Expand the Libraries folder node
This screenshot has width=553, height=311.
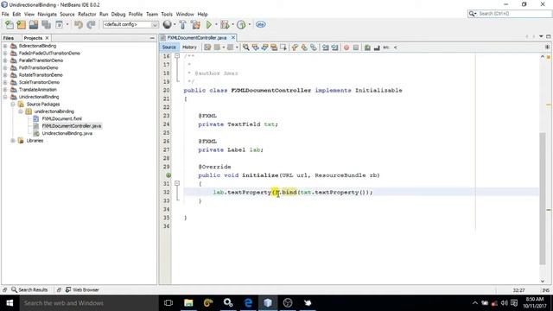pos(13,140)
